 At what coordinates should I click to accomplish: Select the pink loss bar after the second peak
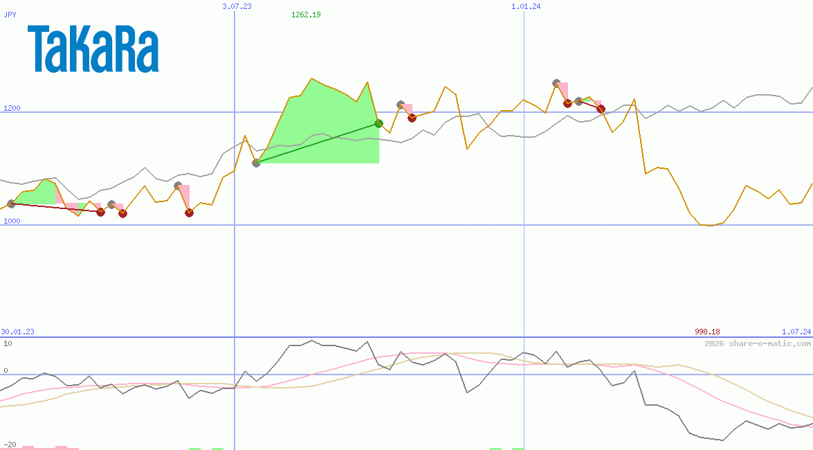coord(408,109)
